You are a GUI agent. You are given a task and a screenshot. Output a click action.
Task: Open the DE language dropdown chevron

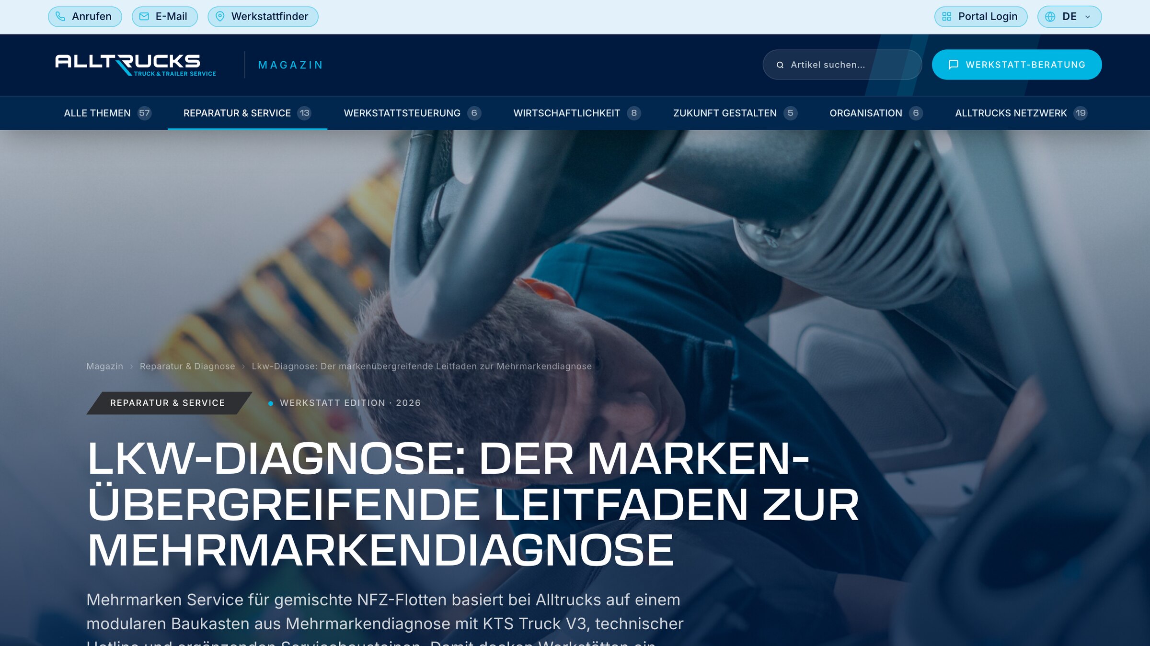click(1088, 17)
